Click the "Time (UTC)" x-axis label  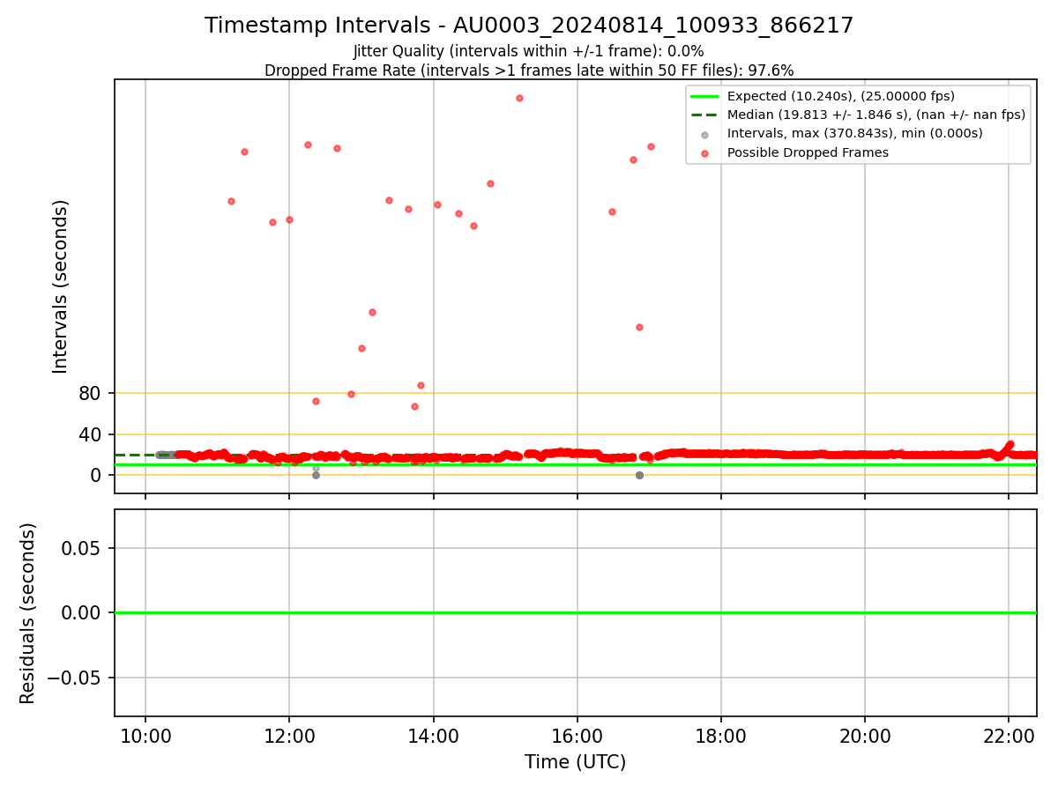coord(575,762)
